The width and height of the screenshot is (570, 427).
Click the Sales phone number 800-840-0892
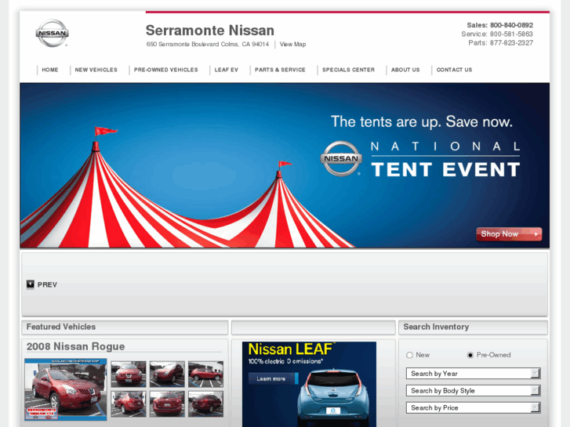[x=511, y=25]
